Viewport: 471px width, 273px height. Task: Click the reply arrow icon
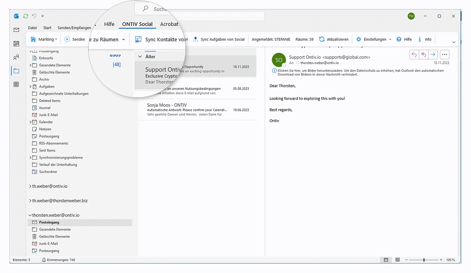414,55
